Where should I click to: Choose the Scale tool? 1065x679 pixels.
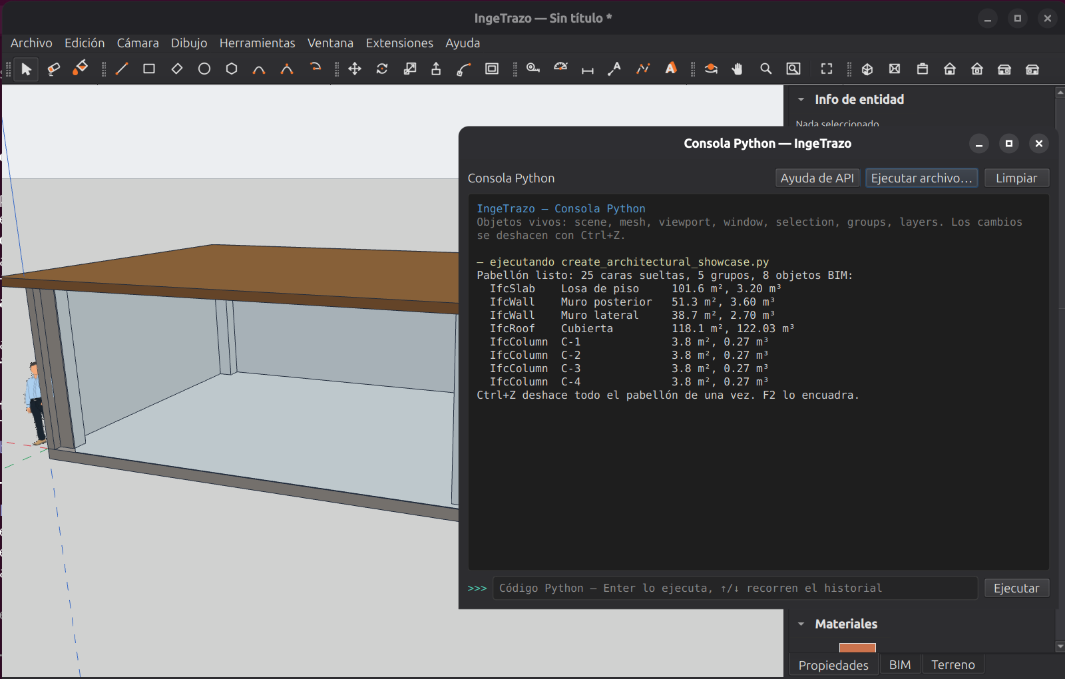point(410,69)
